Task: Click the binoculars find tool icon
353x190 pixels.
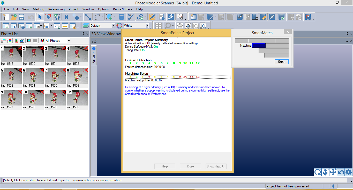Action: click(x=57, y=17)
